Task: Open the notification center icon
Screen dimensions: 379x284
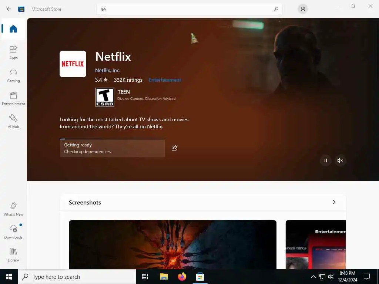Action: pyautogui.click(x=367, y=277)
